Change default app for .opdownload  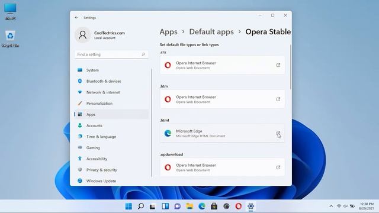[x=222, y=167]
